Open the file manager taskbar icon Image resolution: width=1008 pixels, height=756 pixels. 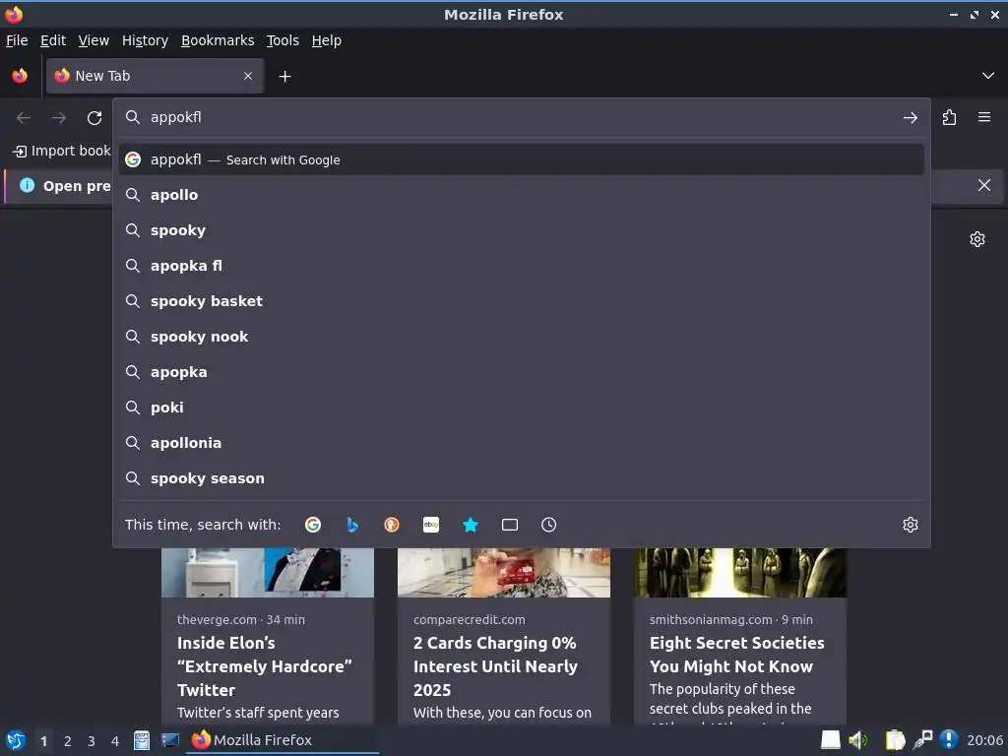click(142, 740)
